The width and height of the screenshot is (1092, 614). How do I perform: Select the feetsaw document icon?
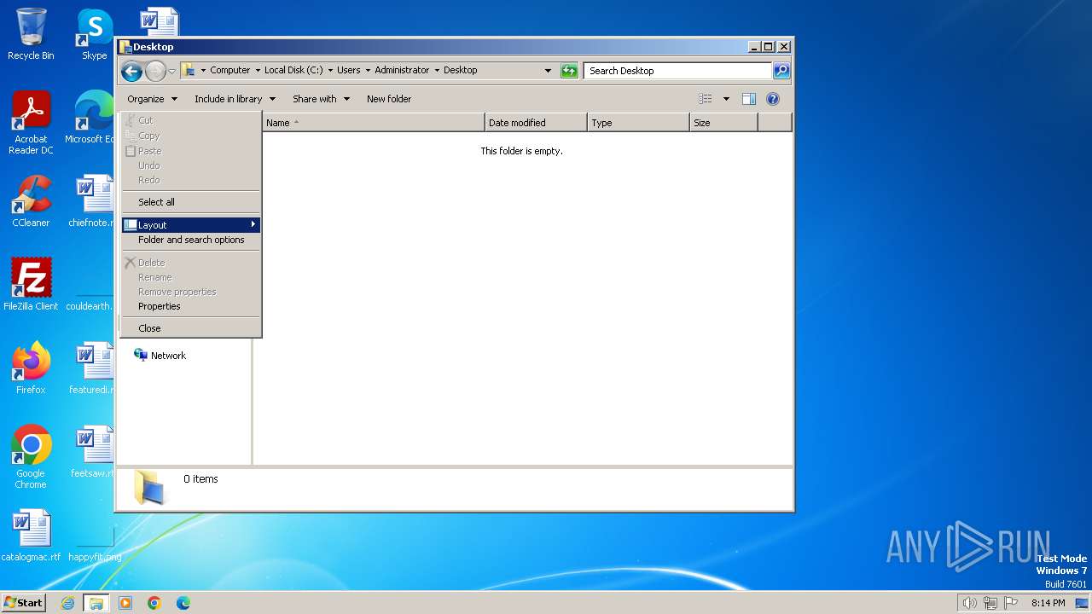[x=93, y=452]
